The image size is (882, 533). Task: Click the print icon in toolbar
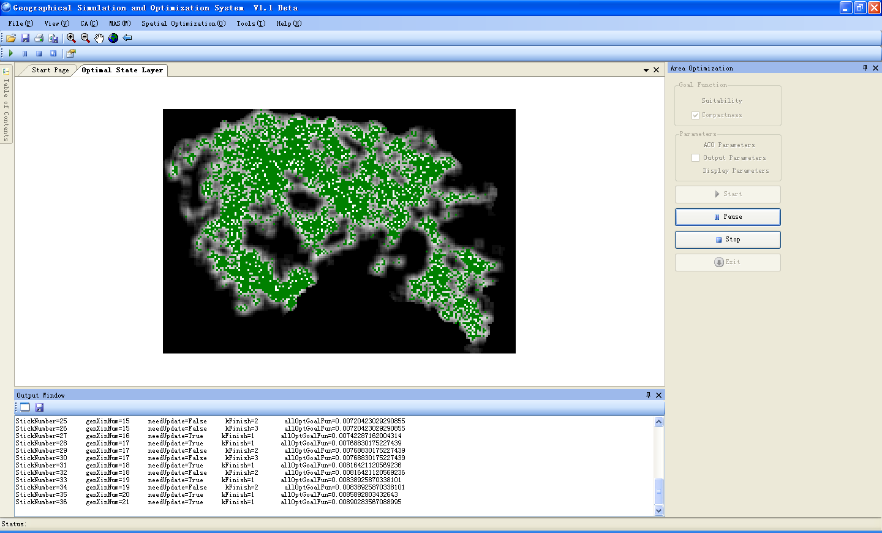click(x=39, y=38)
